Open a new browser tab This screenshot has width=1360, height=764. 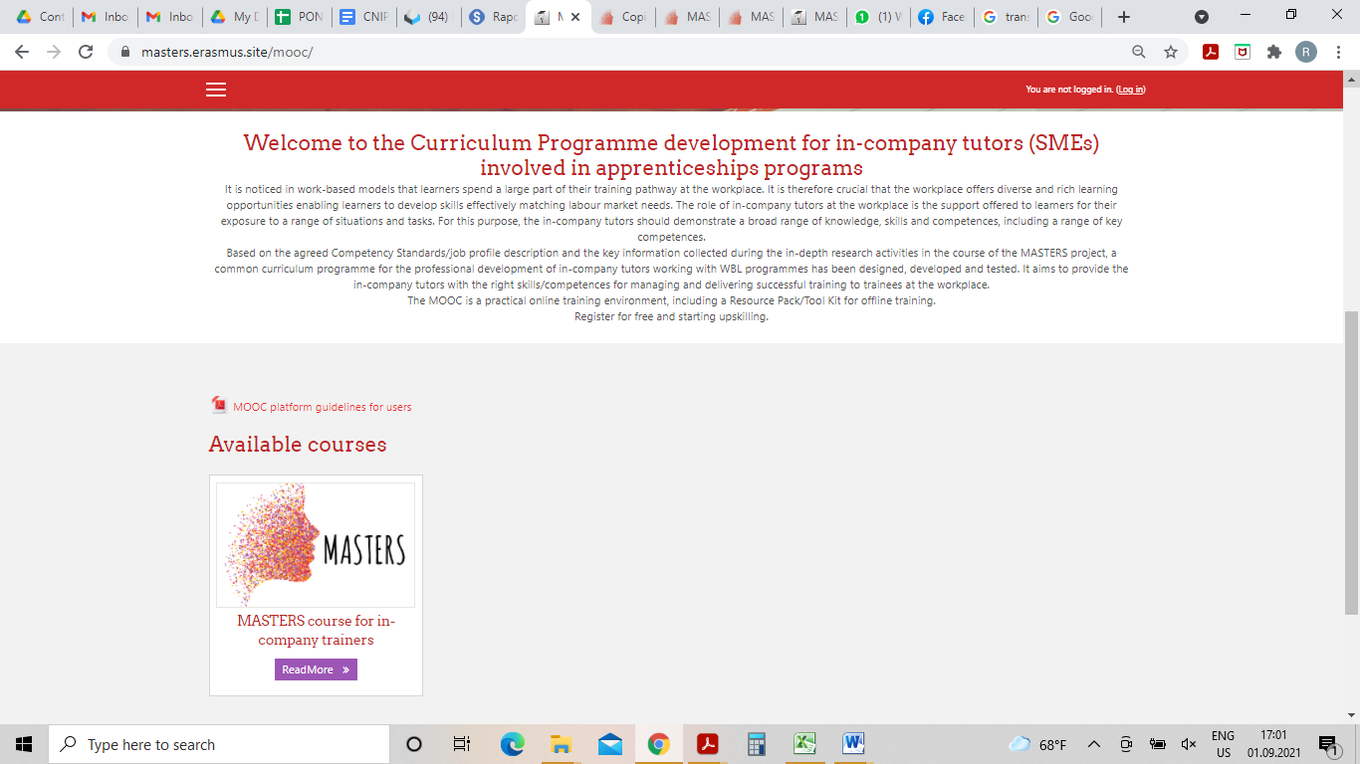coord(1124,17)
